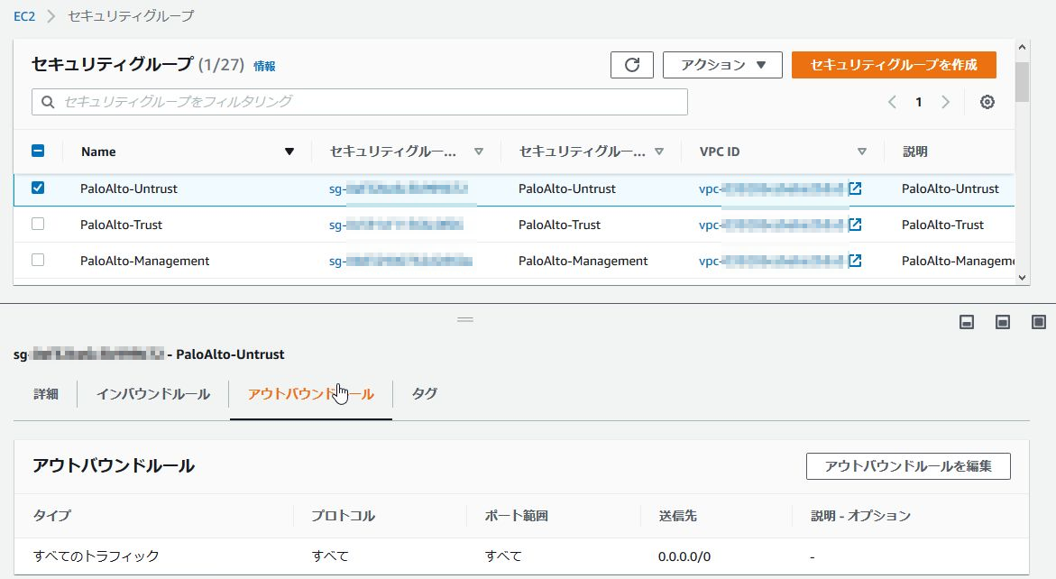Open the VPC ID column filter dropdown
Image resolution: width=1056 pixels, height=579 pixels.
(x=863, y=151)
